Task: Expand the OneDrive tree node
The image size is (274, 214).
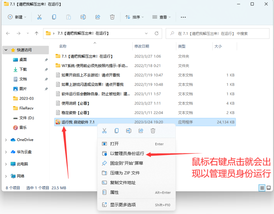Action: (6, 140)
